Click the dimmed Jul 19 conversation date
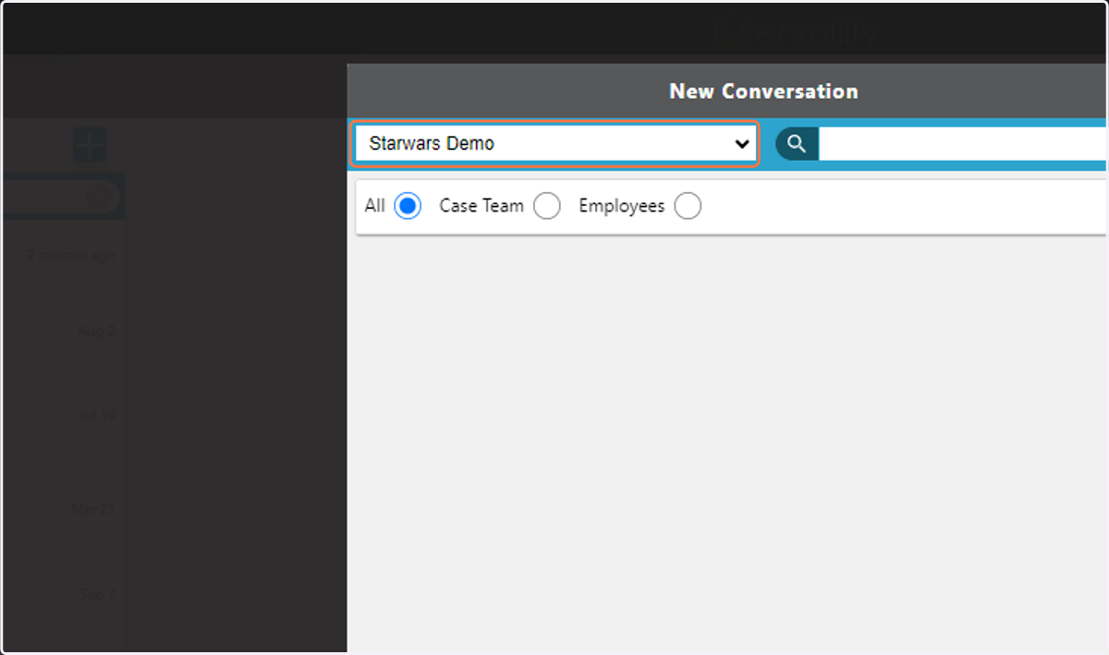Image resolution: width=1109 pixels, height=655 pixels. pos(97,416)
